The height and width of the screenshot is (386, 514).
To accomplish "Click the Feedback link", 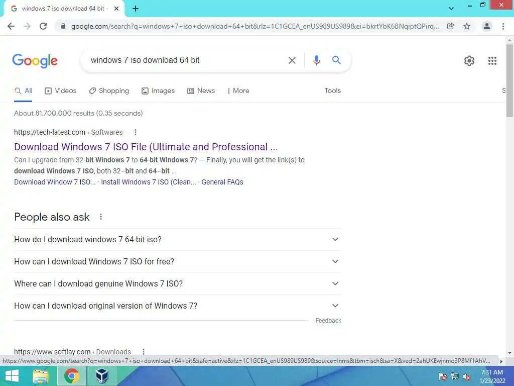I will (328, 321).
